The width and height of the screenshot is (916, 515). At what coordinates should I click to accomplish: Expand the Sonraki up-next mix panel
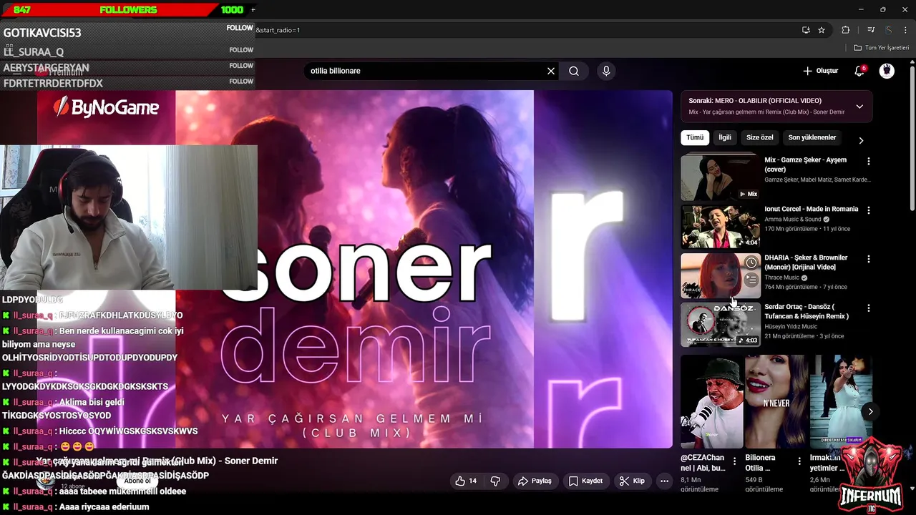point(859,106)
